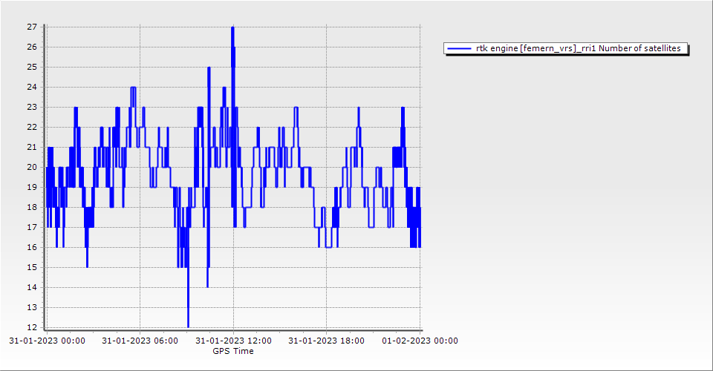Click the spike reaching 25 satellites
713x371 pixels.
click(x=209, y=68)
